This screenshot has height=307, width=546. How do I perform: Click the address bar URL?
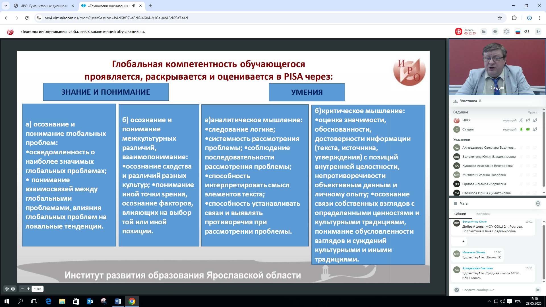click(x=116, y=18)
